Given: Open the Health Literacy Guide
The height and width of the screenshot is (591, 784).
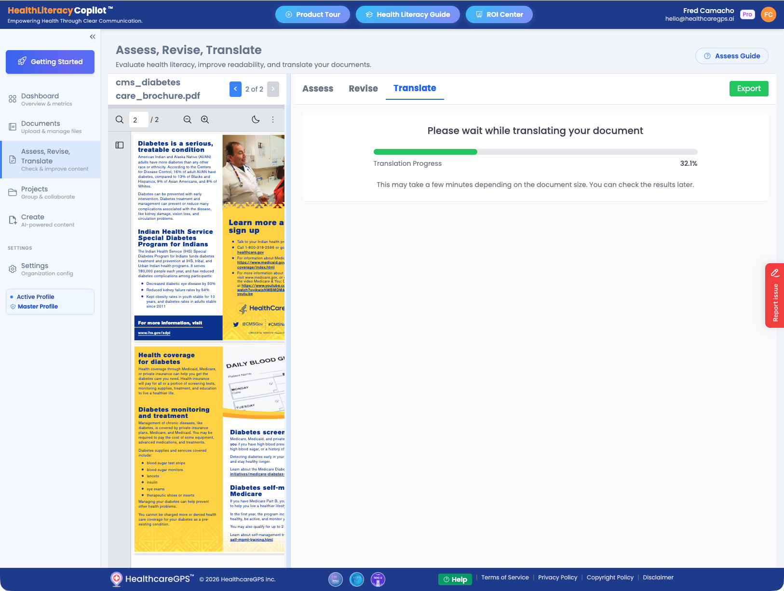Looking at the screenshot, I should coord(407,14).
